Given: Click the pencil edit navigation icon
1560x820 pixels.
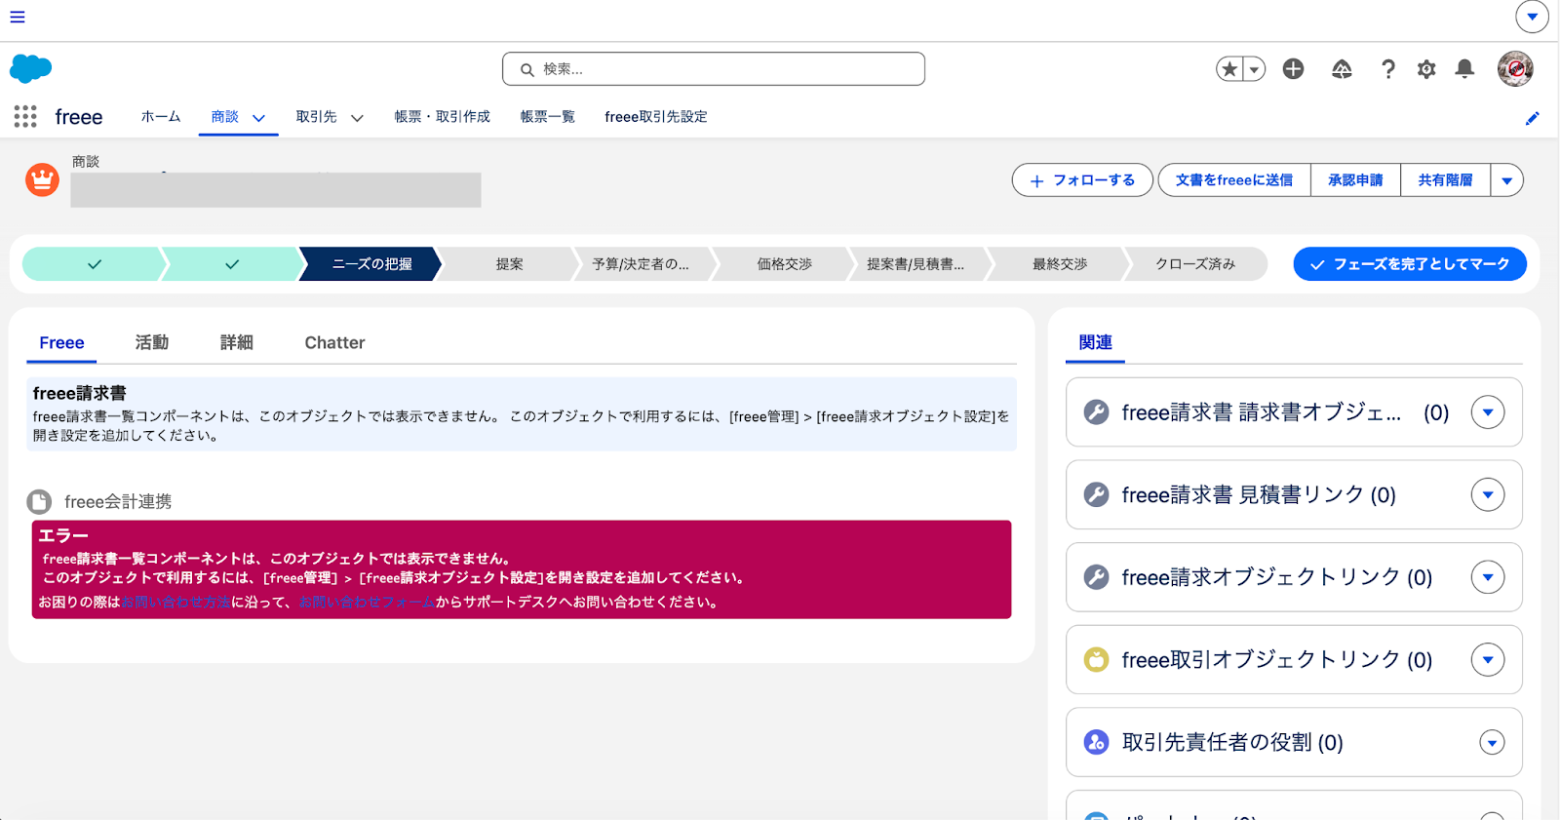Looking at the screenshot, I should [1532, 118].
